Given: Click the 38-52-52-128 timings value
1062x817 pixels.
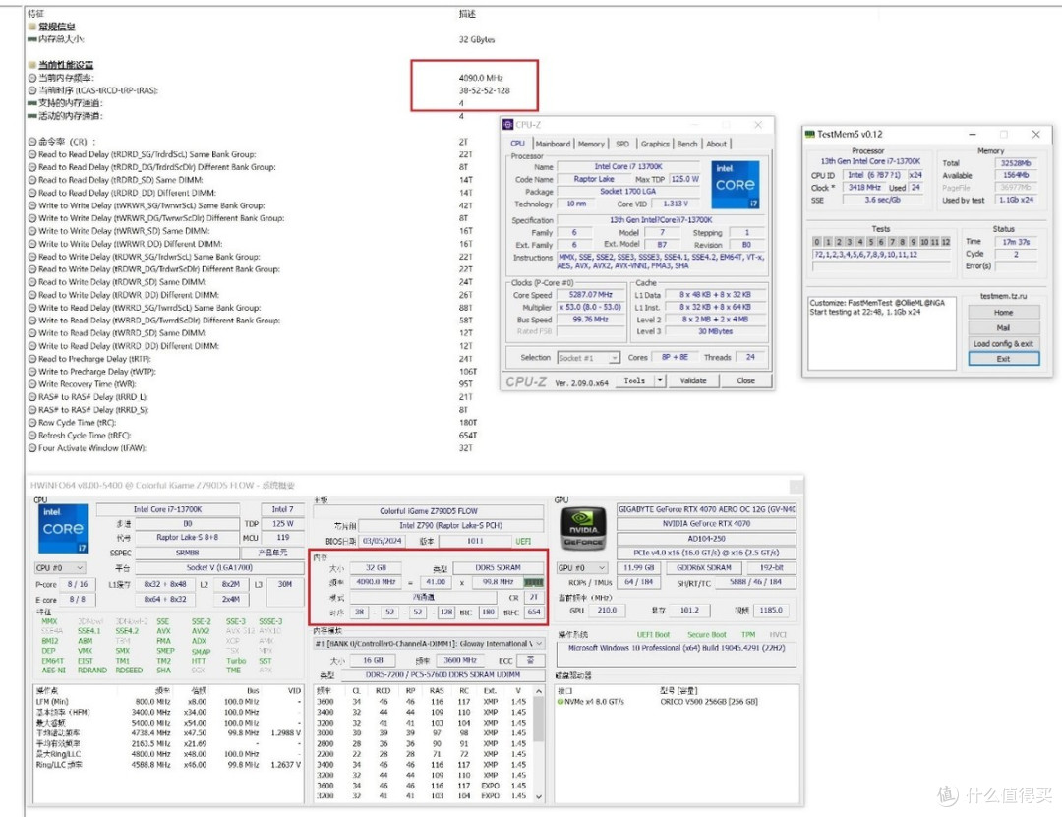Looking at the screenshot, I should [x=484, y=90].
